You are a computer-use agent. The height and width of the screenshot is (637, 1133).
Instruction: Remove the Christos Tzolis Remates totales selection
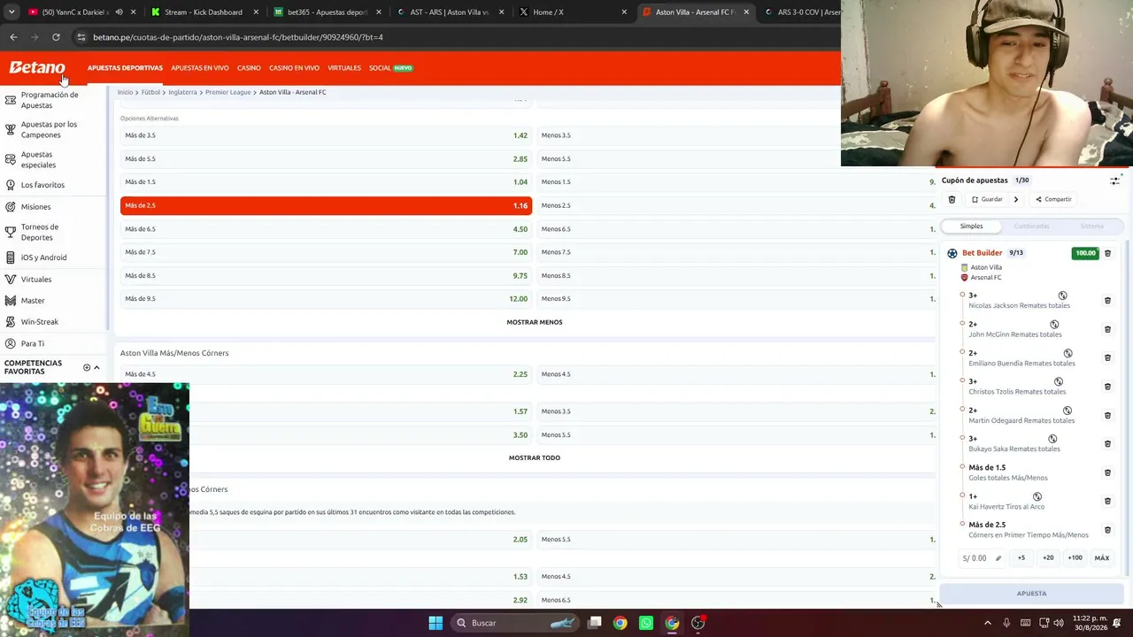tap(1107, 387)
